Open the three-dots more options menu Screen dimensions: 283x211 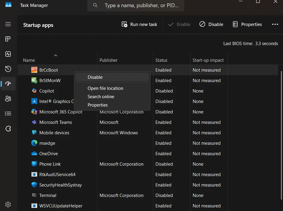tap(275, 24)
